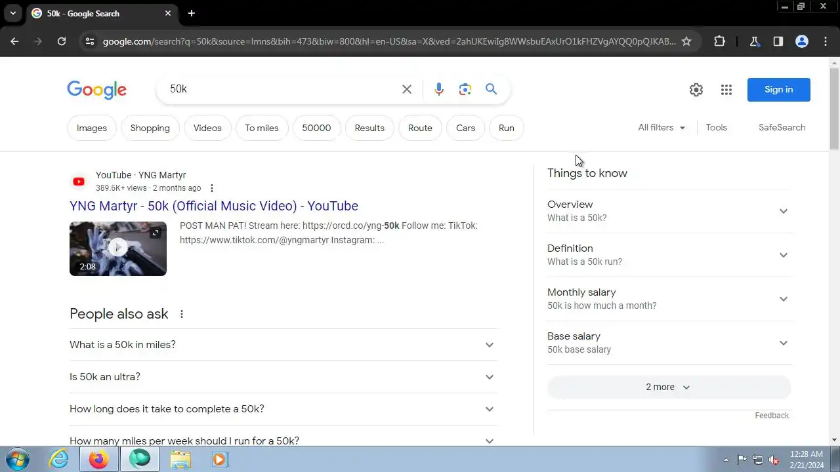Screen dimensions: 840x472
Task: Click the Tools button
Action: (717, 128)
